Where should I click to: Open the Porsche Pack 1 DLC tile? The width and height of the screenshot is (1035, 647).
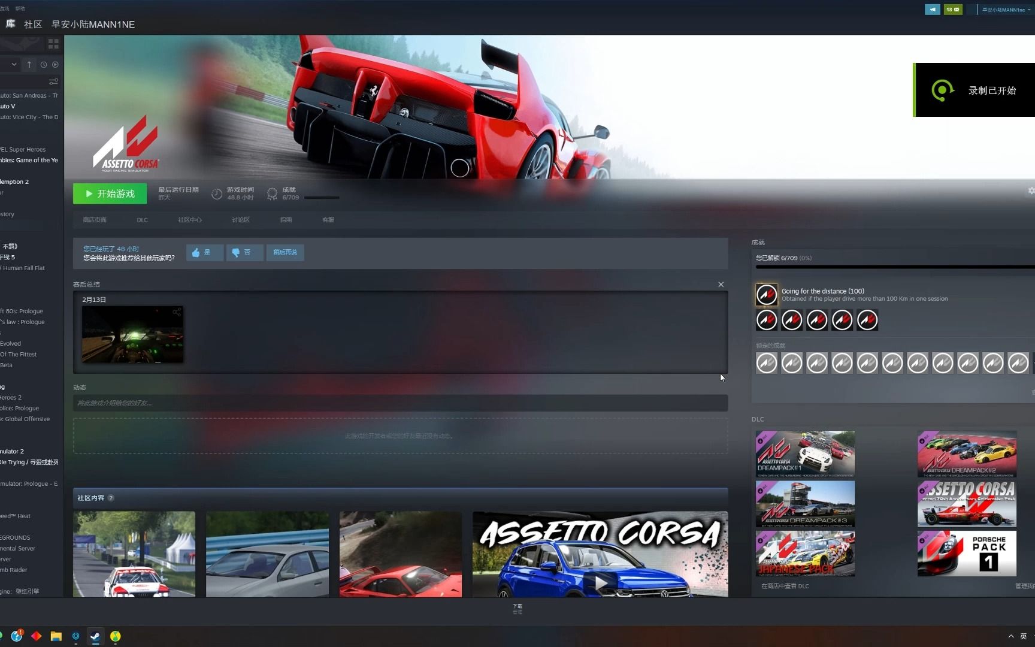(967, 554)
